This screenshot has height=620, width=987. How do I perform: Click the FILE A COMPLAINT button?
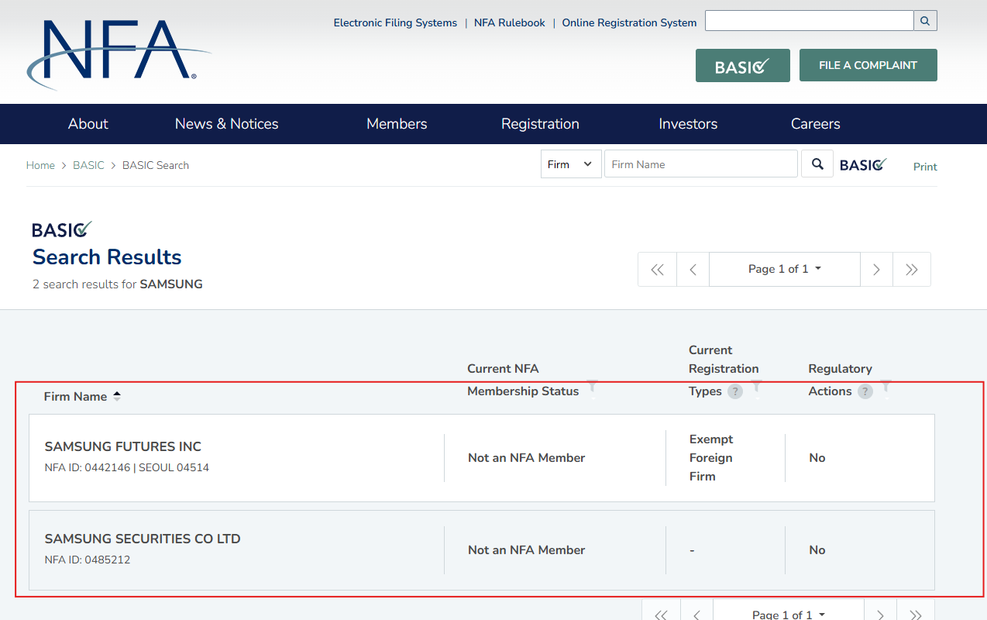point(868,65)
